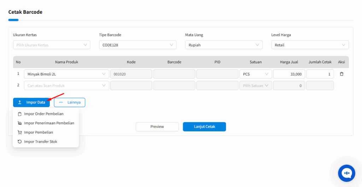Screen dimensions: 362x187
Task: Click the refresh icon beside Impor Transfer Stok
Action: tap(20, 142)
